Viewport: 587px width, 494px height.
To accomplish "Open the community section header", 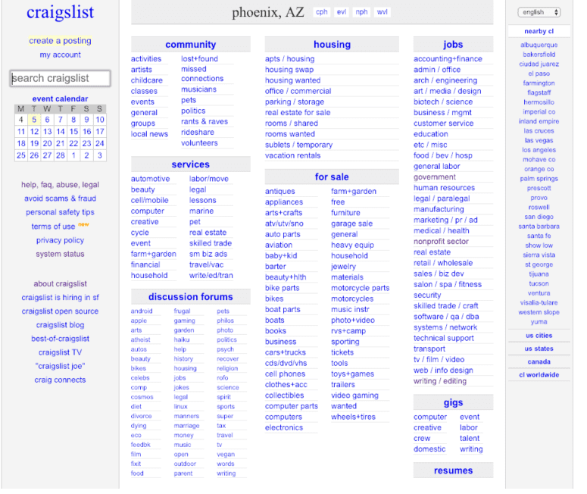I will (191, 45).
